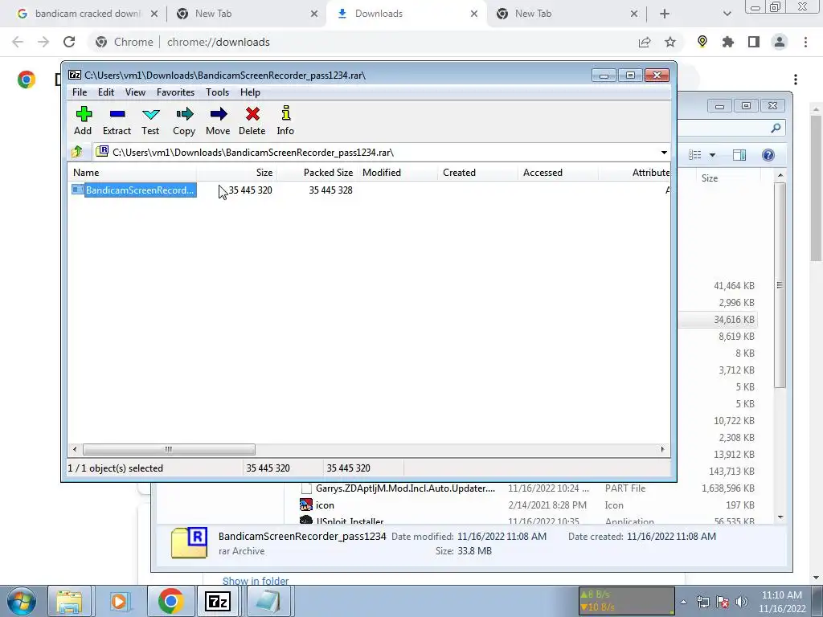Image resolution: width=823 pixels, height=617 pixels.
Task: Click the location pin extension icon
Action: pyautogui.click(x=702, y=42)
